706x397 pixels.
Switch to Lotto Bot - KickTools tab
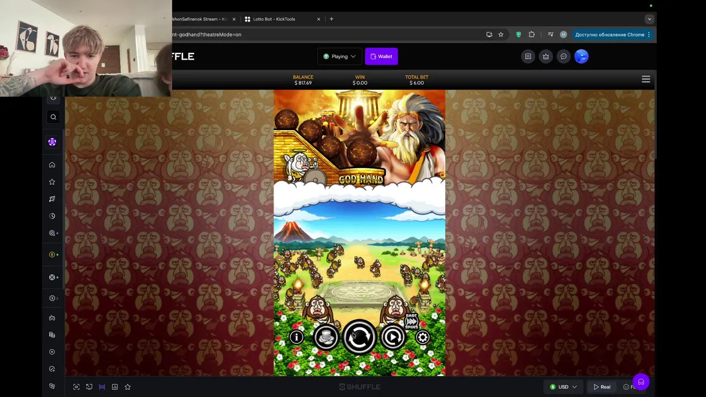click(280, 19)
